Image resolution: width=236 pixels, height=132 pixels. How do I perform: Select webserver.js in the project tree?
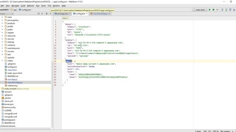(13, 85)
